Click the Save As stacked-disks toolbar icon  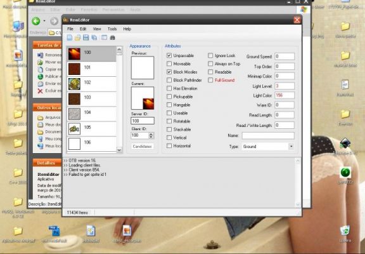94,37
